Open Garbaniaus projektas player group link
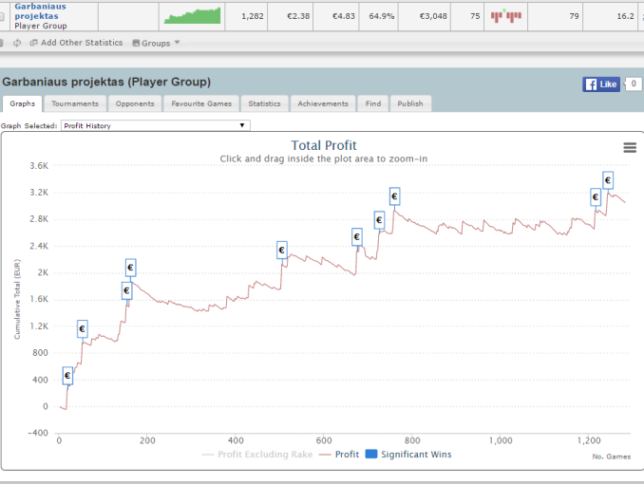 (x=40, y=11)
